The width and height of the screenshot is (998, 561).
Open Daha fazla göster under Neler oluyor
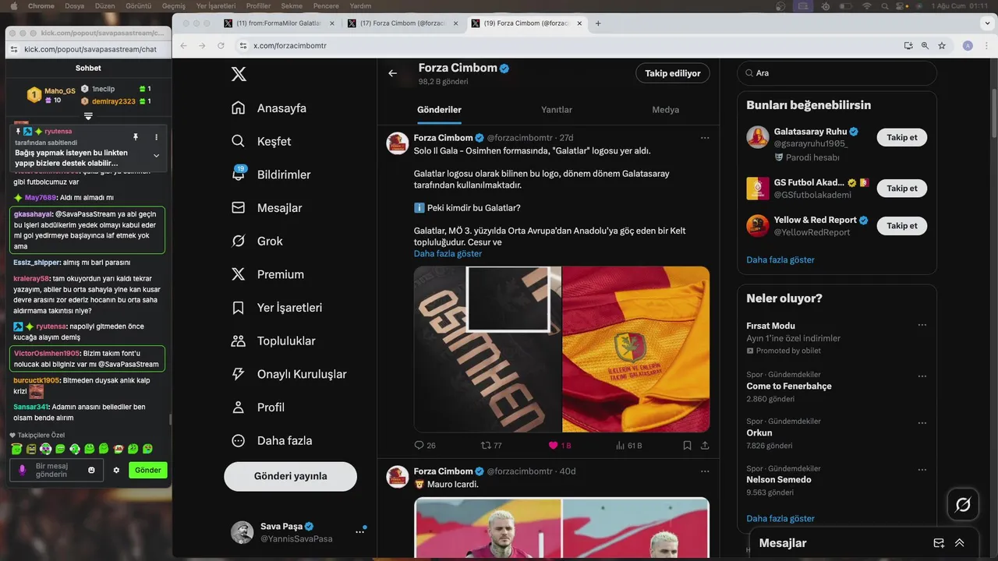[780, 518]
